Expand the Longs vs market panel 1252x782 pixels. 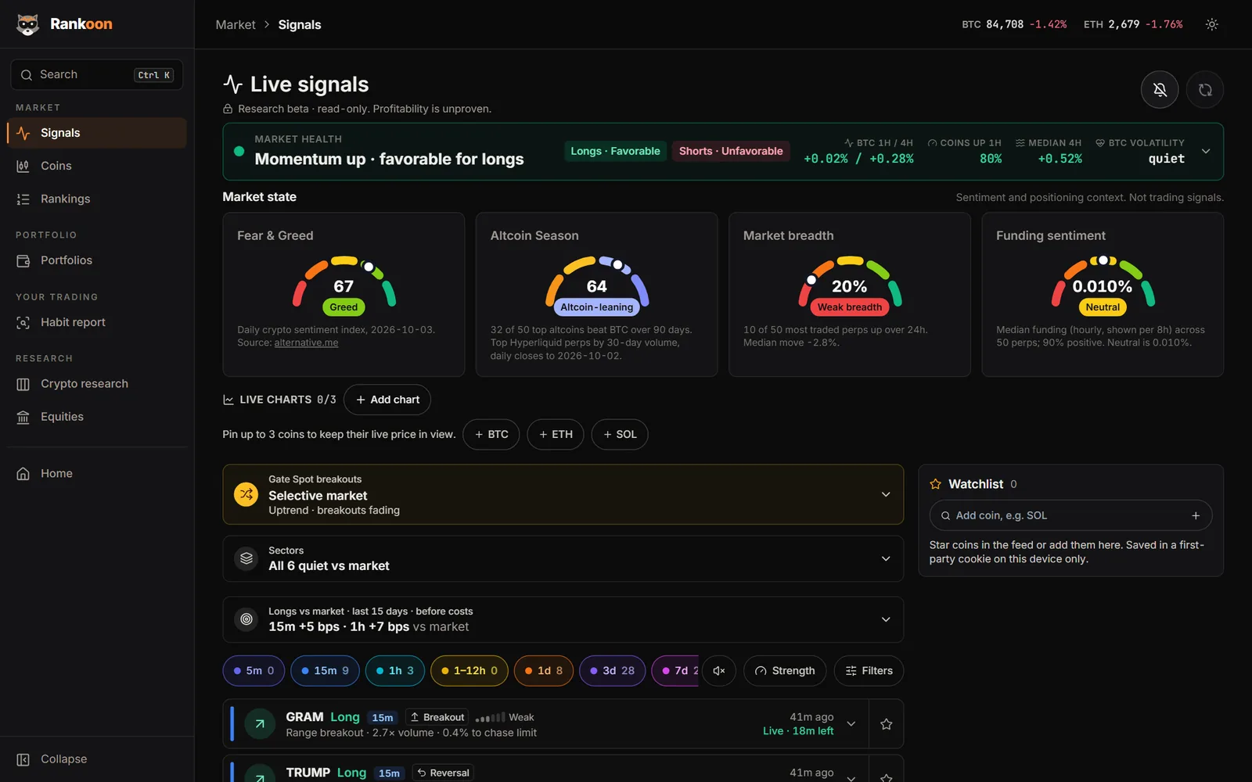(x=563, y=619)
